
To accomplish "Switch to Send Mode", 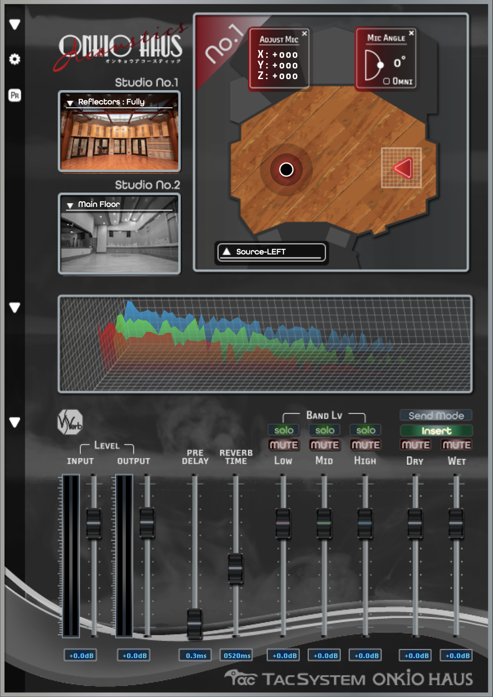I will pos(436,415).
